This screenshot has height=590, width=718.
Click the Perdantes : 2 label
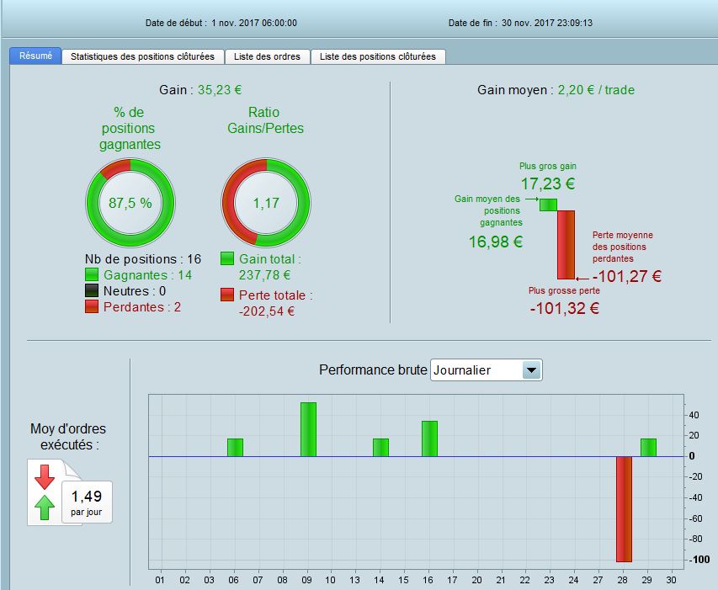[142, 307]
